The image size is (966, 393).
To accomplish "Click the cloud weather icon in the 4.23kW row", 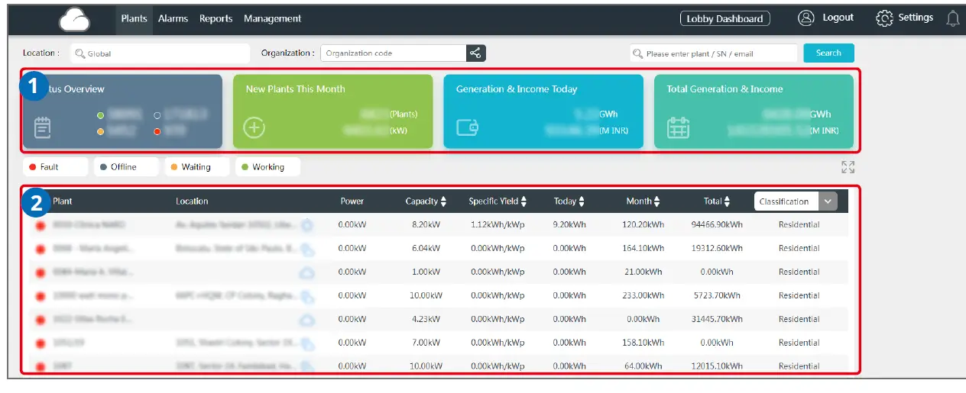I will click(x=306, y=320).
